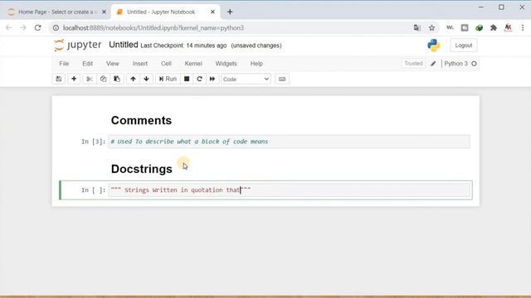This screenshot has height=298, width=531.
Task: View site information icon in address bar
Action: coord(56,28)
